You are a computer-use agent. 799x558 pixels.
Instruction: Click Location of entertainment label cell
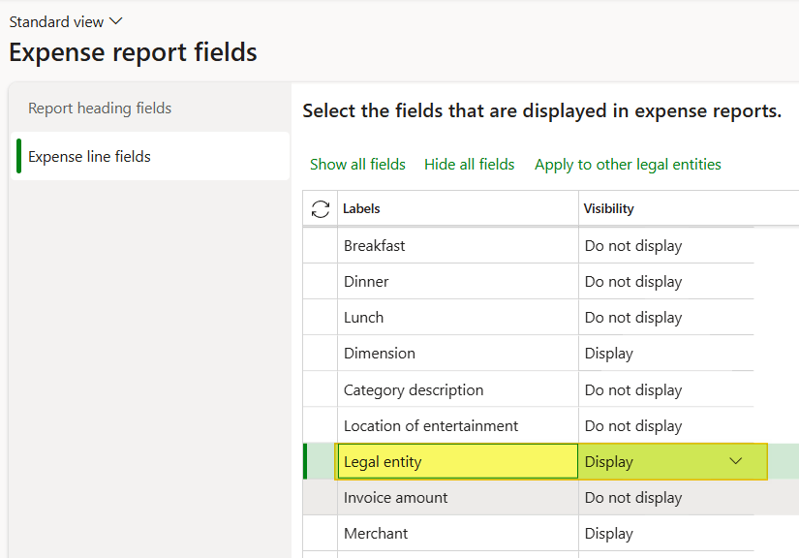pyautogui.click(x=457, y=426)
